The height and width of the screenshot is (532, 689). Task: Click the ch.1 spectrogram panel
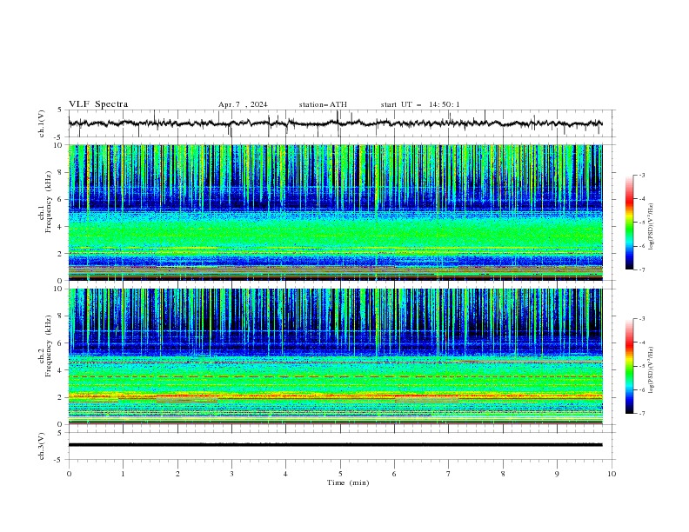point(336,212)
